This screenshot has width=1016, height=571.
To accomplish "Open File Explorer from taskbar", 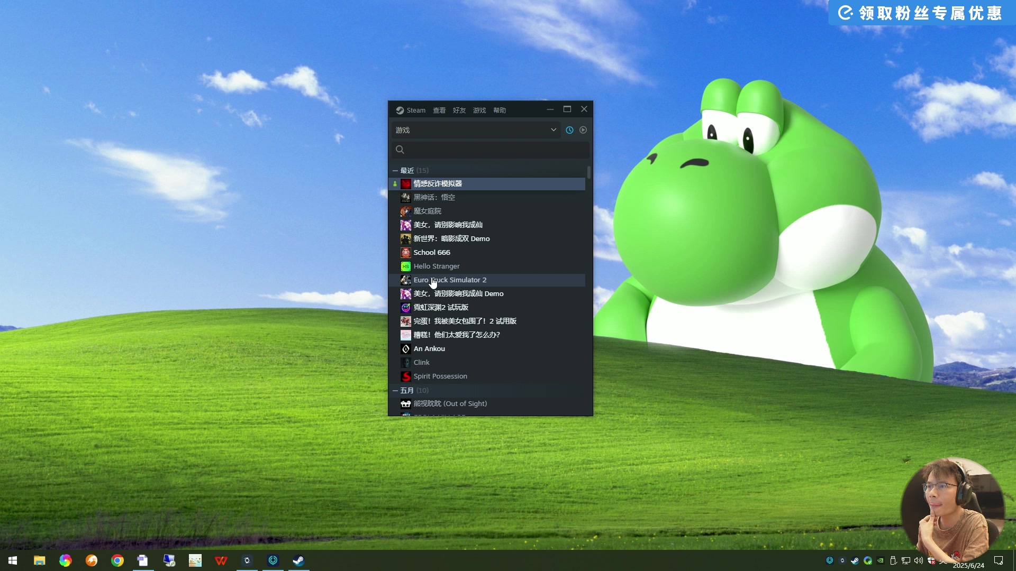I will pos(40,560).
